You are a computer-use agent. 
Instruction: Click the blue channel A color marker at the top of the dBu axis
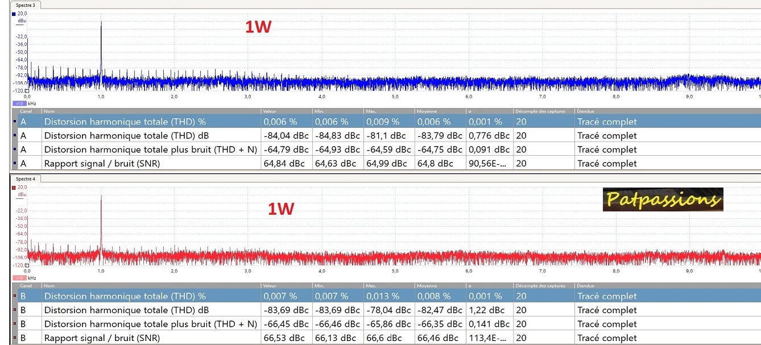(x=14, y=13)
